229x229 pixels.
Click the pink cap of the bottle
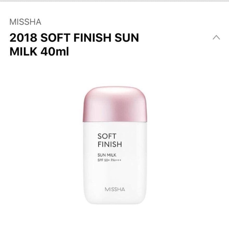pyautogui.click(x=114, y=104)
